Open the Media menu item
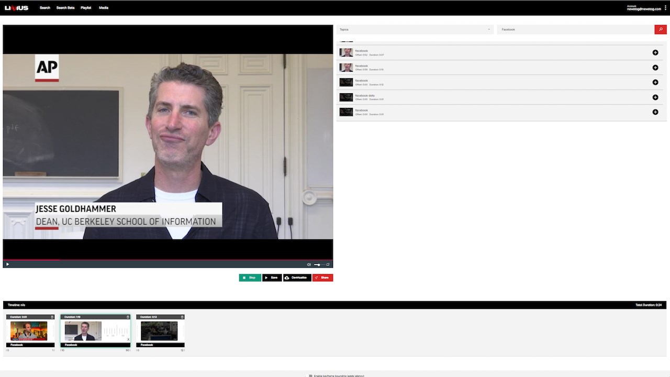Viewport: 670px width, 377px height. point(104,8)
